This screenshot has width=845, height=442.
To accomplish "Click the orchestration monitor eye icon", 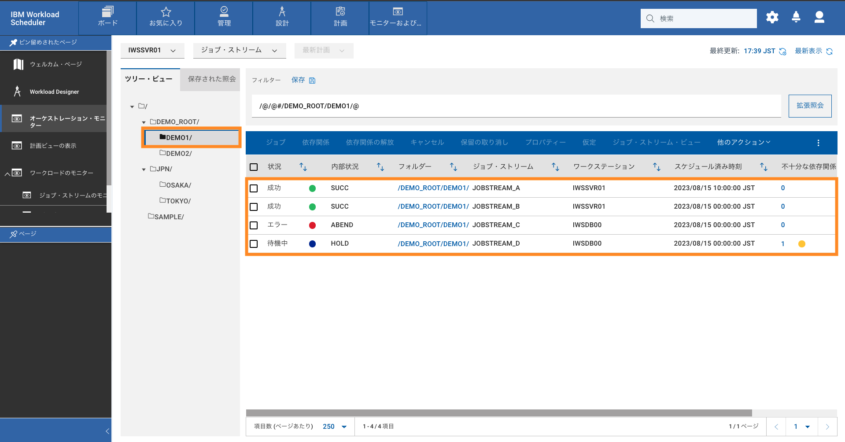I will pyautogui.click(x=17, y=119).
